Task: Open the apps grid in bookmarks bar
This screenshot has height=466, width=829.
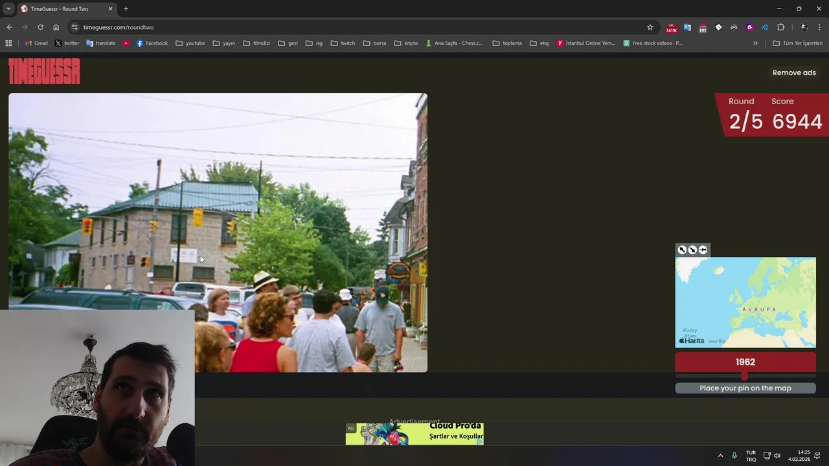Action: (8, 43)
